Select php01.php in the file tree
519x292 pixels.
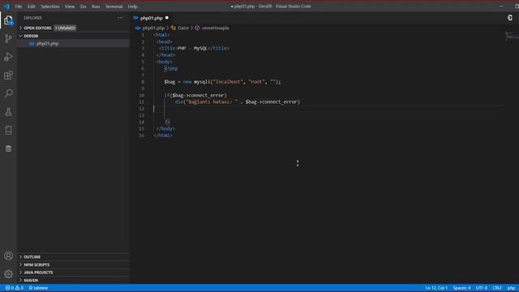coord(74,43)
